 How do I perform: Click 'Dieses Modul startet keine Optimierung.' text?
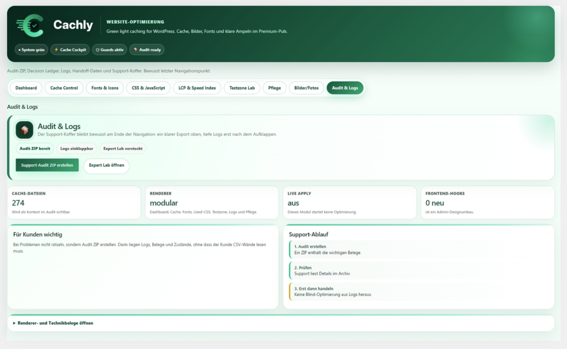(322, 212)
